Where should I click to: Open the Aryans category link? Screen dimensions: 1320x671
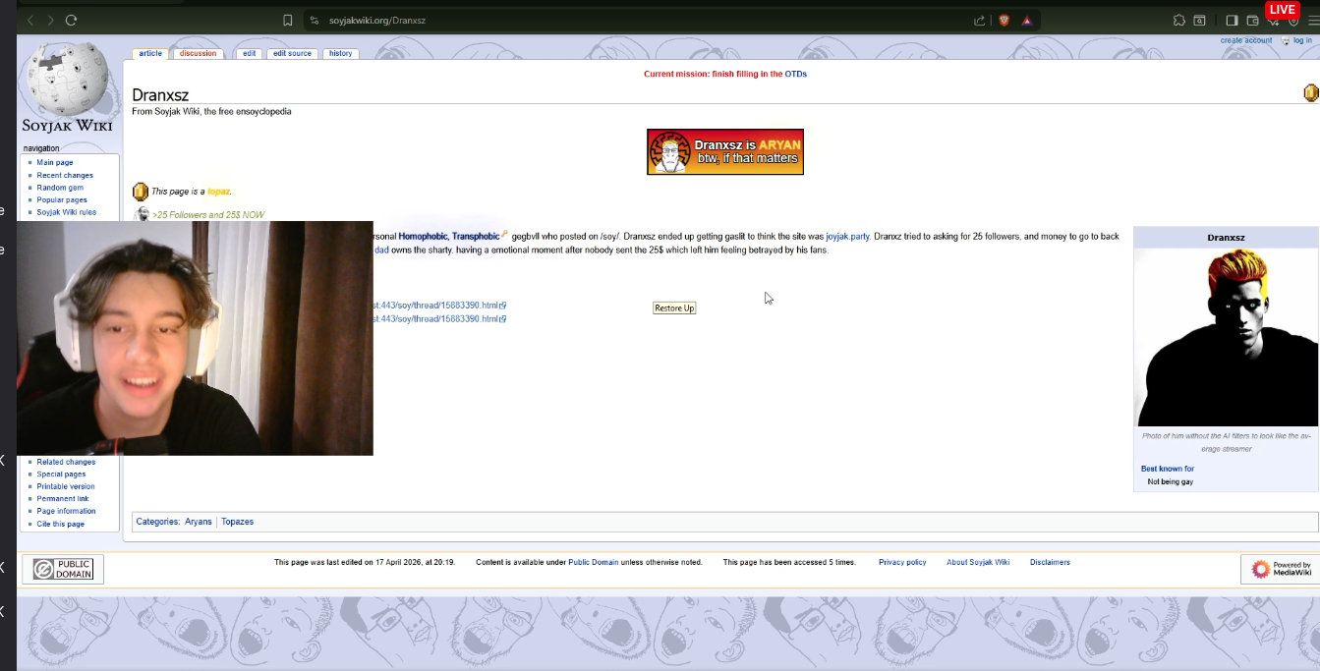[x=198, y=522]
